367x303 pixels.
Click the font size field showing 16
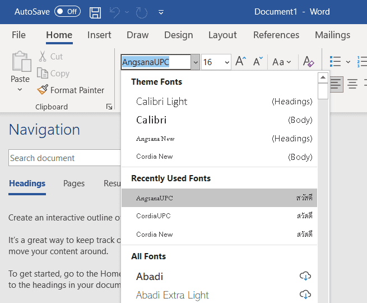point(212,62)
